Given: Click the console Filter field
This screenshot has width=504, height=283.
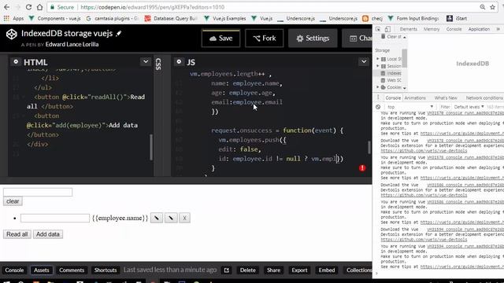Looking at the screenshot, I should pos(445,107).
